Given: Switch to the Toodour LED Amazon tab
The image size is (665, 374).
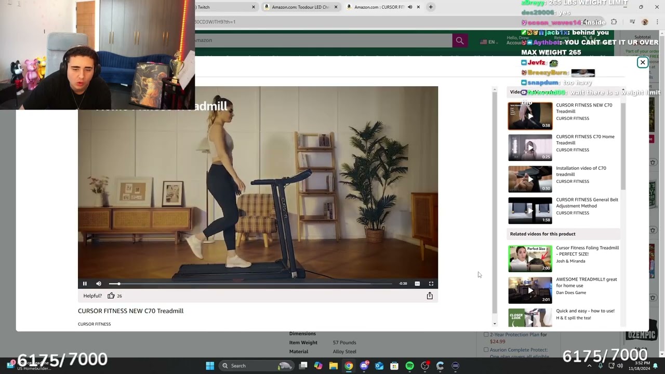Looking at the screenshot, I should [x=300, y=7].
